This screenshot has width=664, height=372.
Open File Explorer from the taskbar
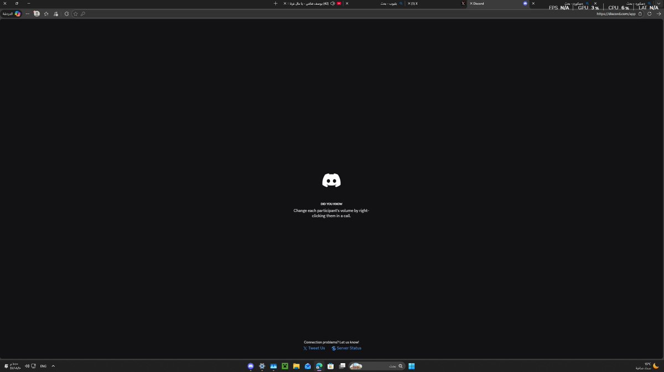[x=296, y=366]
